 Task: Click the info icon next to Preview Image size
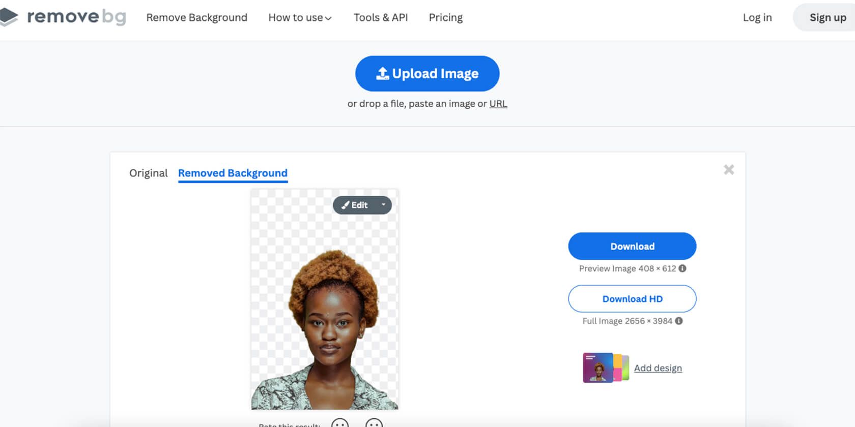click(682, 268)
